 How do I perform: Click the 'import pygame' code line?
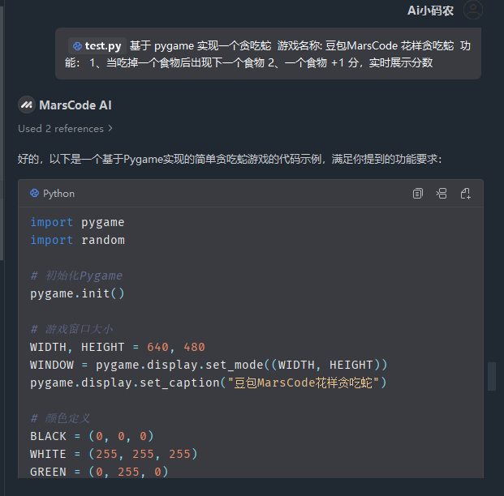[77, 222]
